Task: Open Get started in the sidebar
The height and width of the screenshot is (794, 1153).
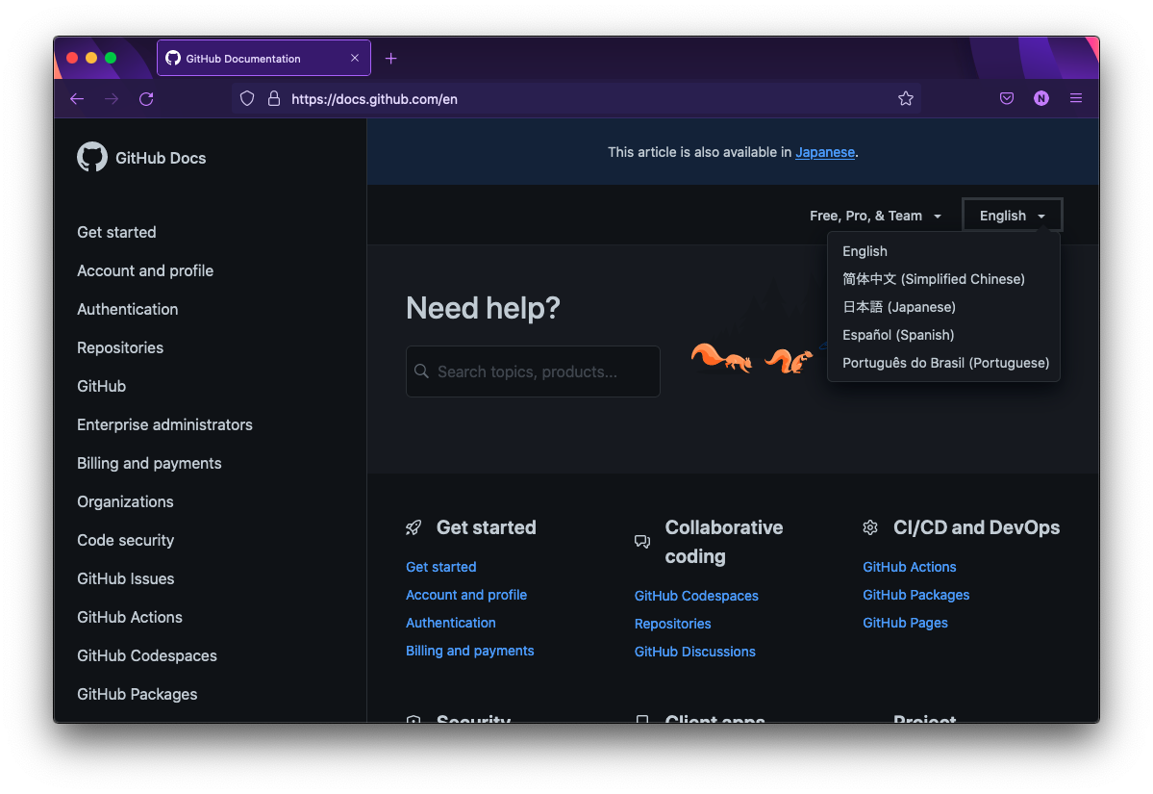Action: tap(117, 232)
